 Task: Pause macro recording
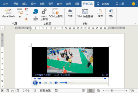click(x=26, y=14)
